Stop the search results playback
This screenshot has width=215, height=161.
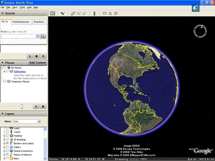coord(36,56)
